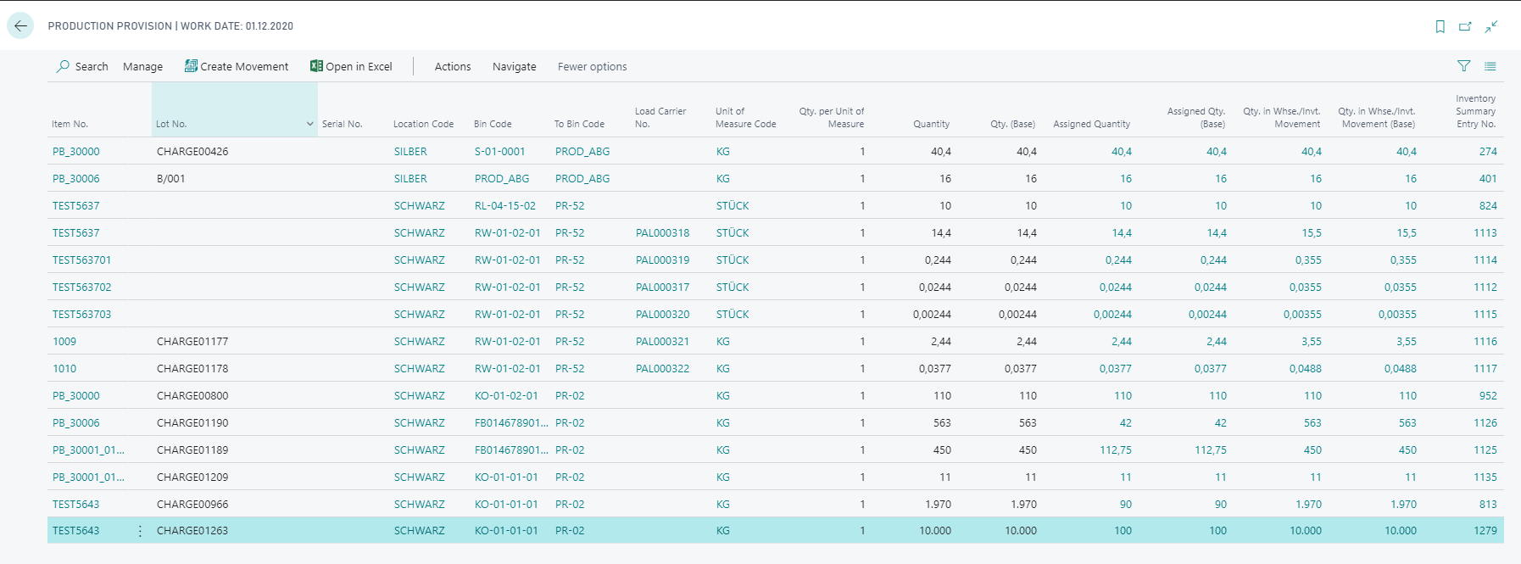Select lot CHARGE01177 cell
The height and width of the screenshot is (564, 1521).
pos(192,342)
